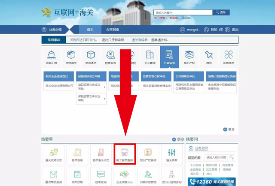This screenshot has width=275, height=186.
Task: Open 舱单通关状. quick link in top bar
Action: point(159,40)
